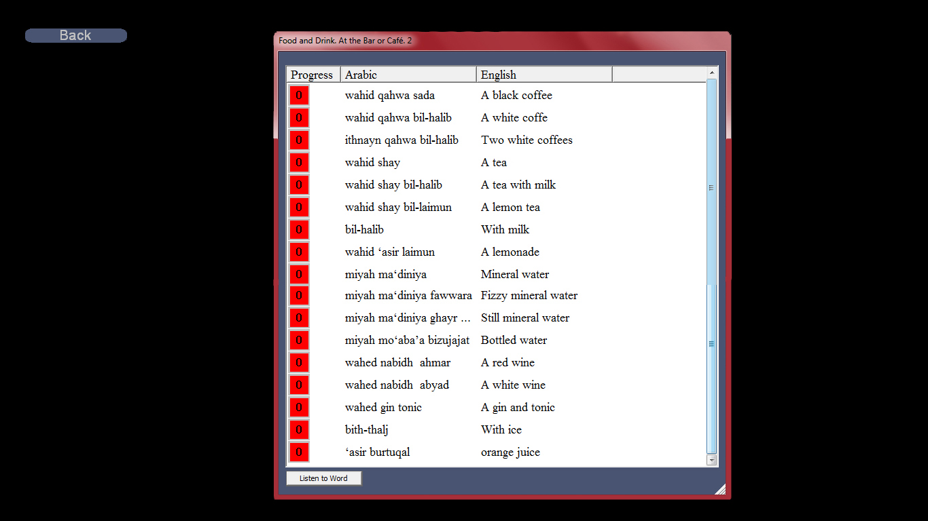Select progress box for 'Two white coffees'

(299, 140)
